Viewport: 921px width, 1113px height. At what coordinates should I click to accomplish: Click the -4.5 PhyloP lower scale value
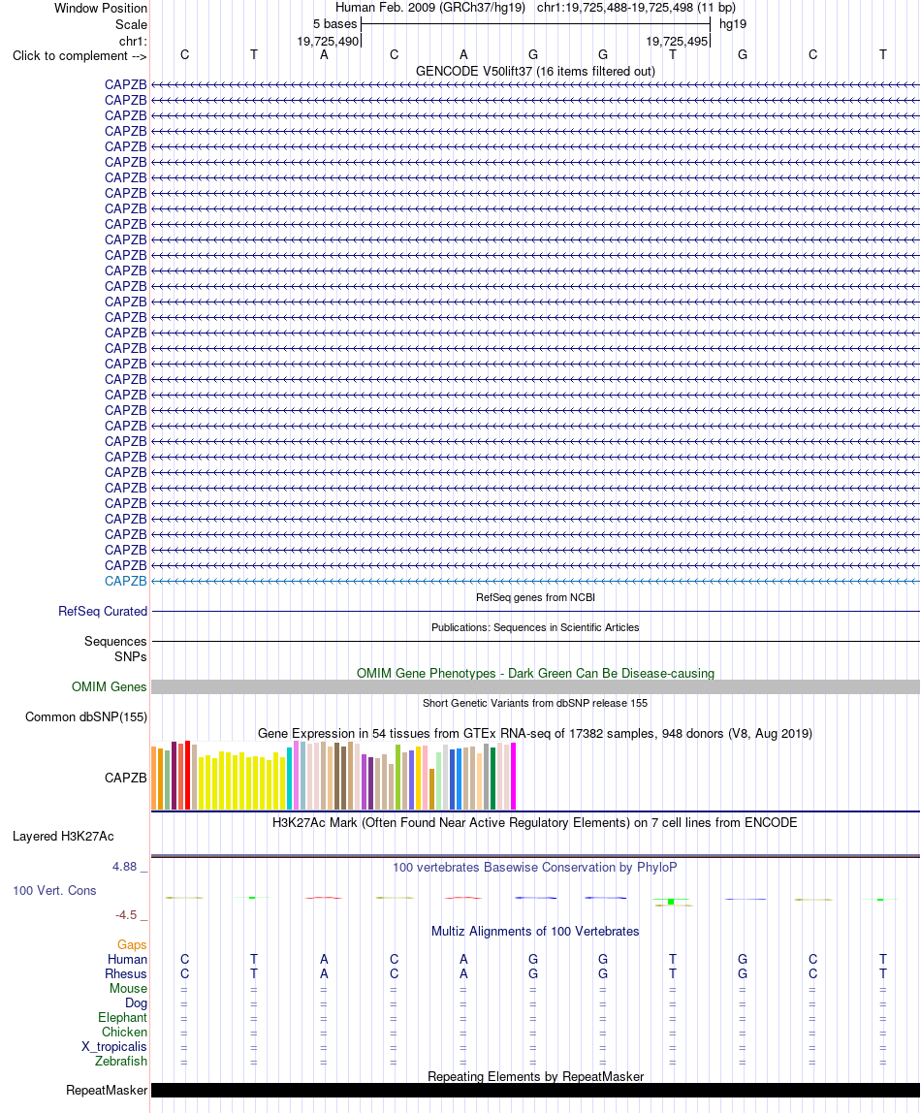126,915
